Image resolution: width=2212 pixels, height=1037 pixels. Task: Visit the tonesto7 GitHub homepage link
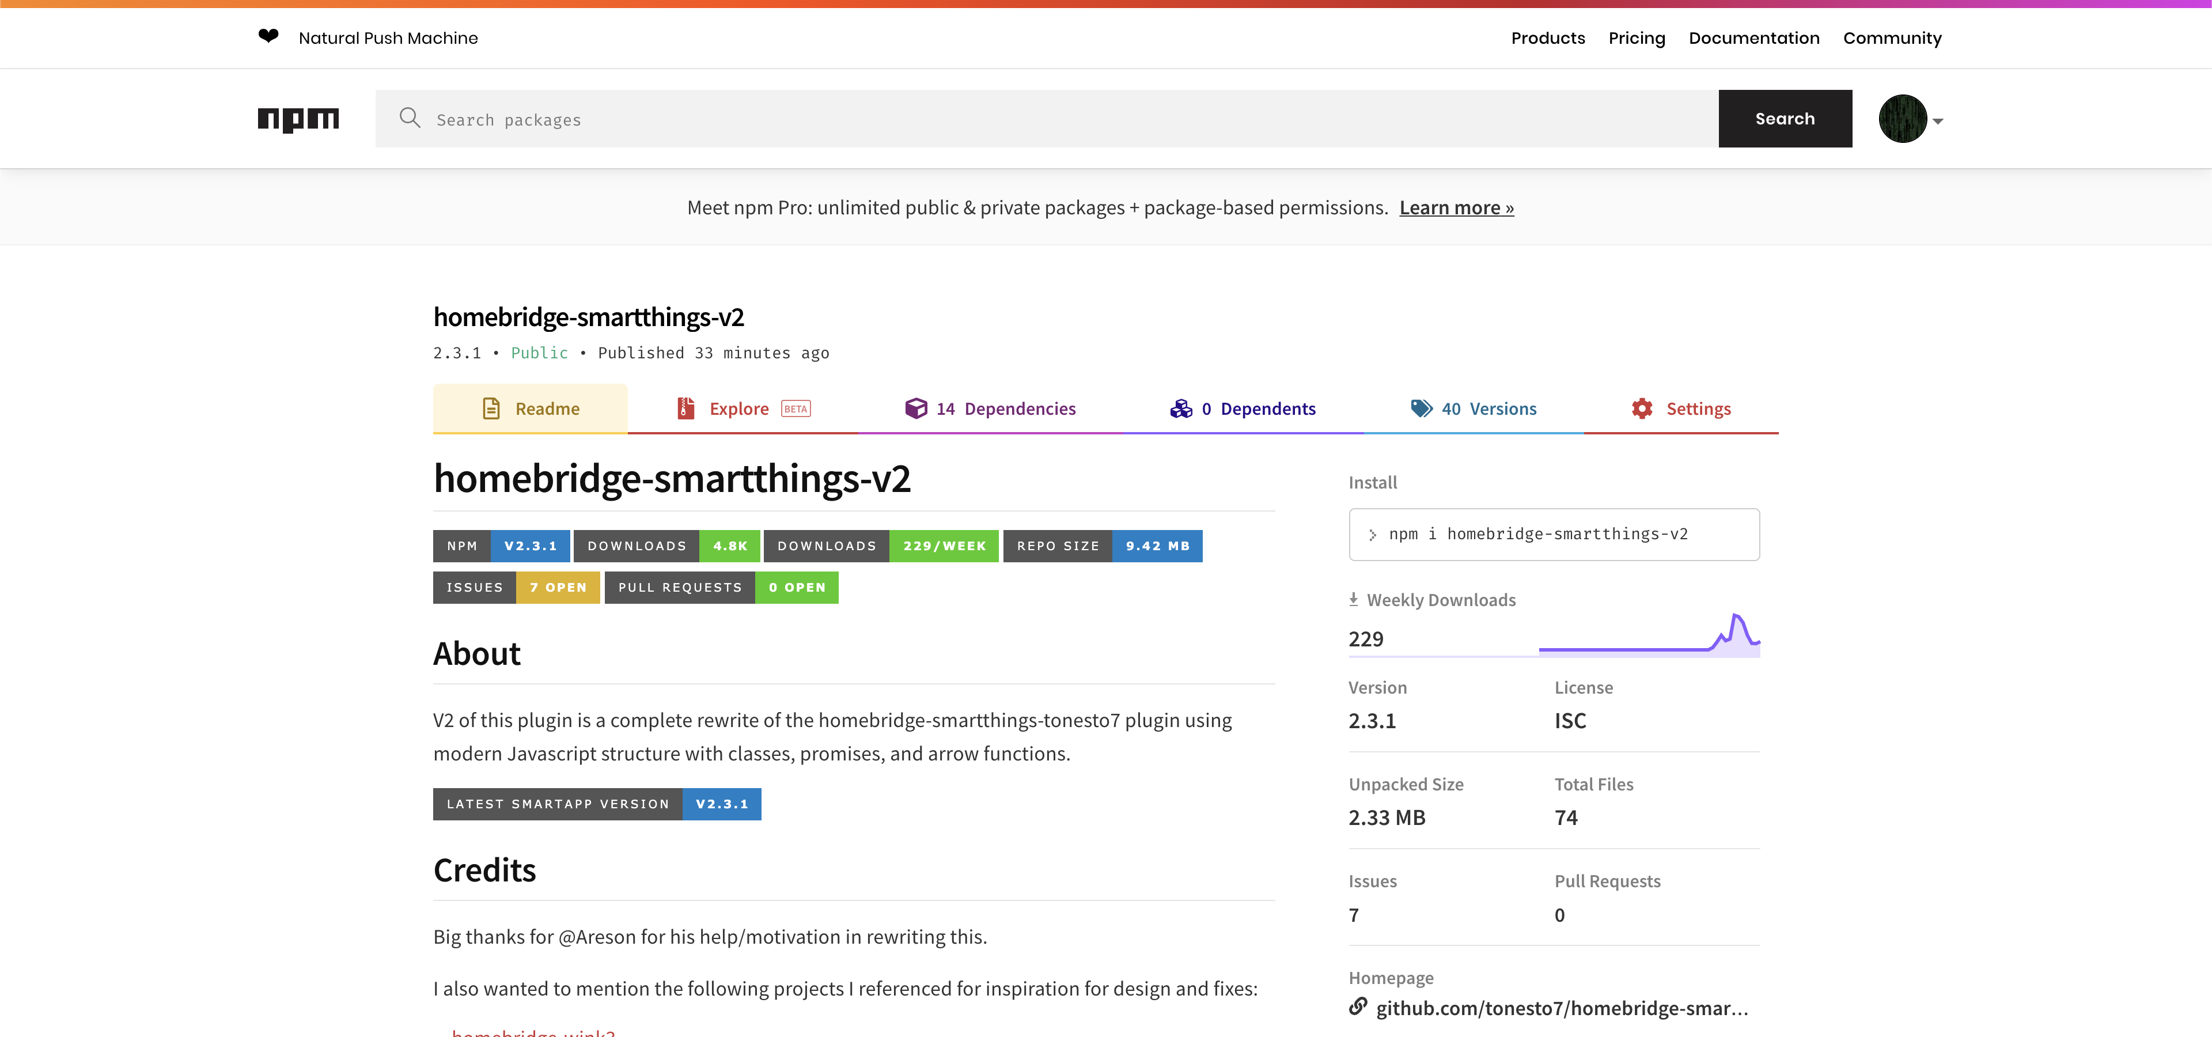click(x=1563, y=1009)
